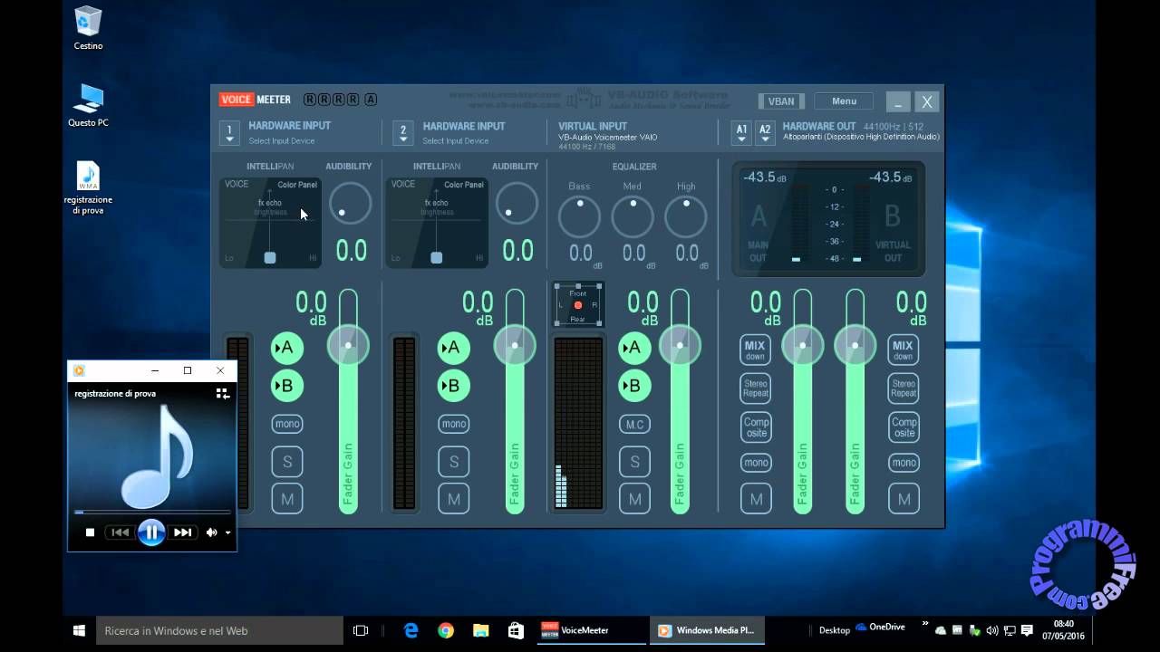Toggle Stereo Repeat on main out A

[x=755, y=388]
